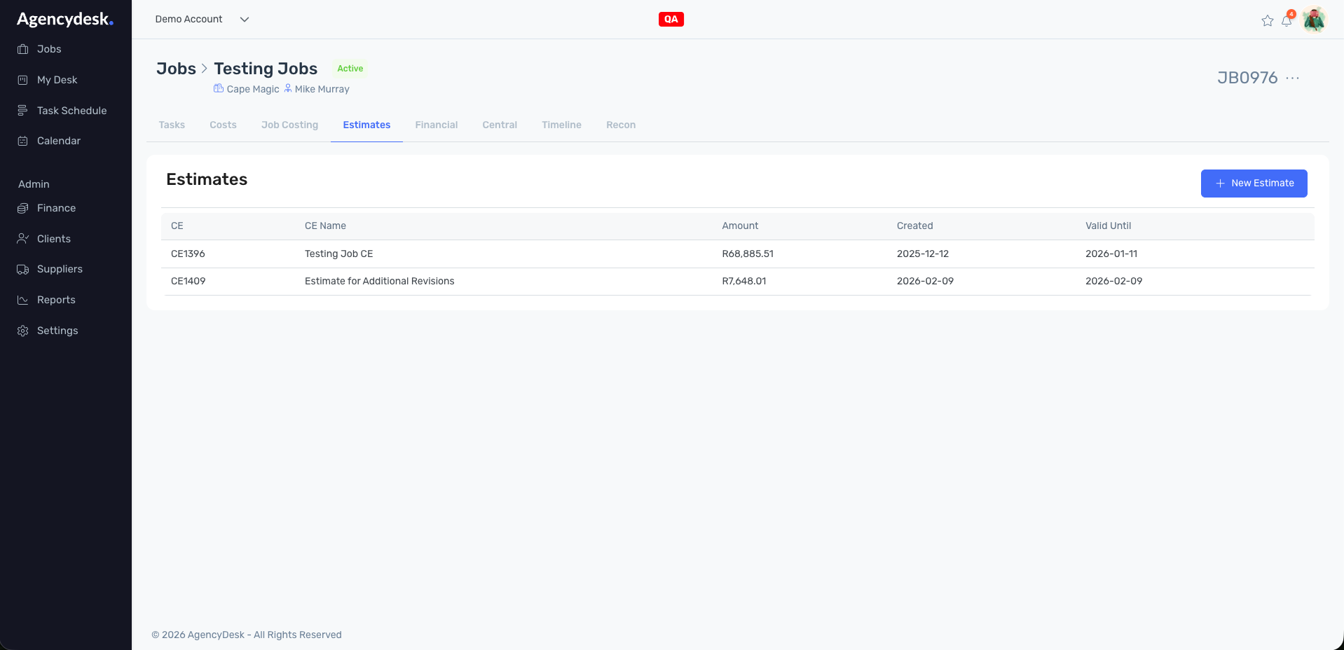1344x650 pixels.
Task: Click the favorites star icon
Action: point(1267,21)
